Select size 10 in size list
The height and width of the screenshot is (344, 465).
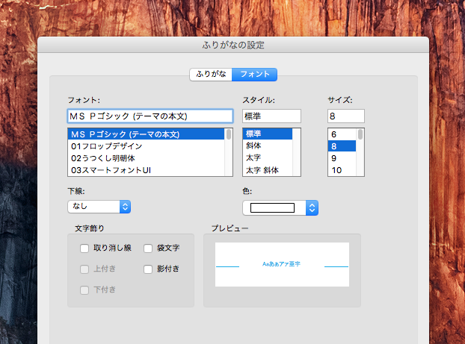342,170
